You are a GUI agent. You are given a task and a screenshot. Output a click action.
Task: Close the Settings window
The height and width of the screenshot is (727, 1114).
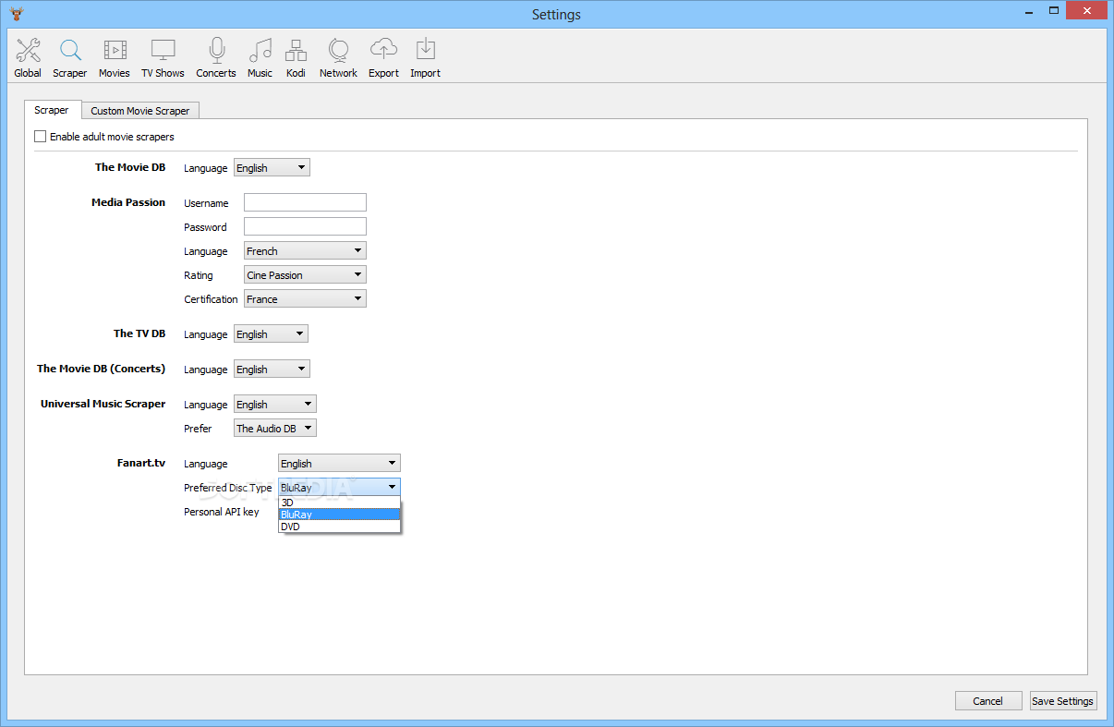point(1086,10)
